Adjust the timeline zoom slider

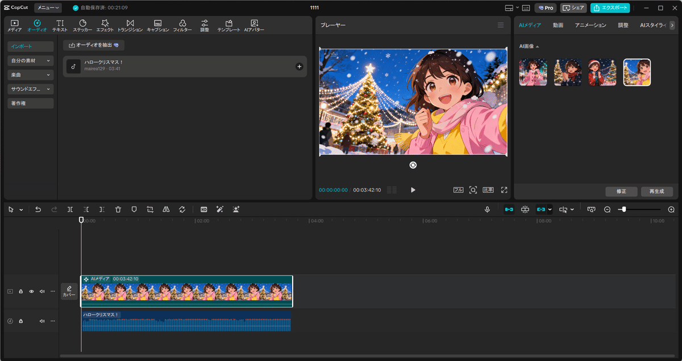point(624,209)
